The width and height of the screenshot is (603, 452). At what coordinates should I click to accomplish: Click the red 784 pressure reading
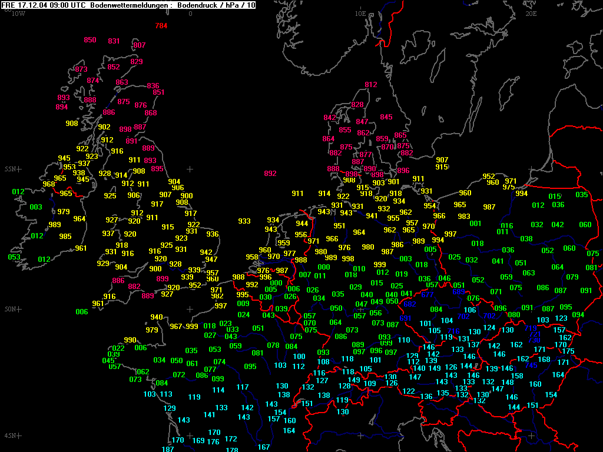click(161, 26)
